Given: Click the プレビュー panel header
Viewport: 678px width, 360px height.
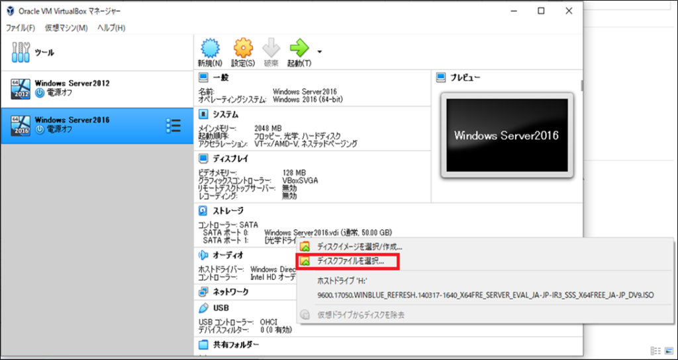Looking at the screenshot, I should tap(466, 78).
